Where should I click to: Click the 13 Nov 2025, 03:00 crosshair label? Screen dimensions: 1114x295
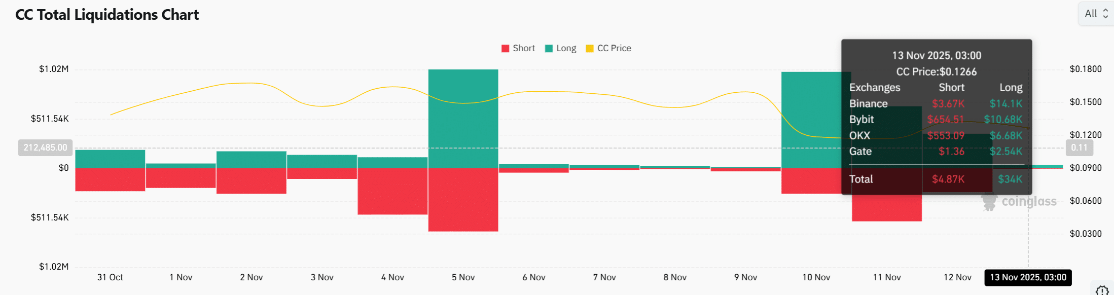pyautogui.click(x=1028, y=277)
